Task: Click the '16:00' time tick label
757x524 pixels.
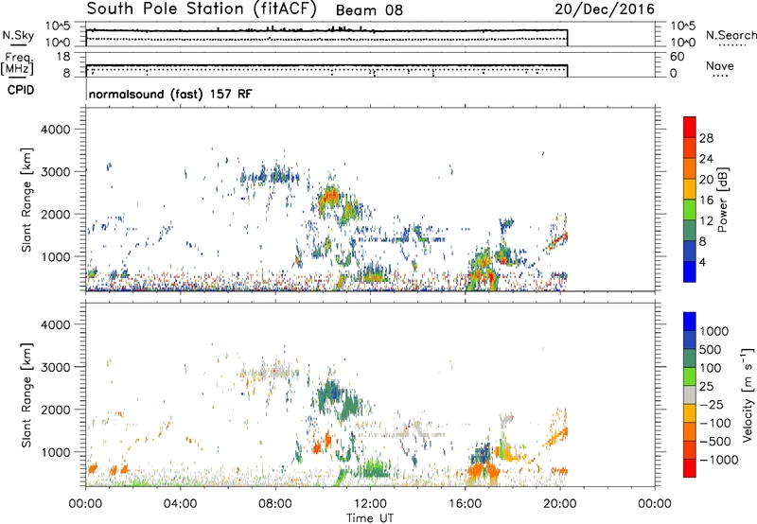Action: coord(465,504)
